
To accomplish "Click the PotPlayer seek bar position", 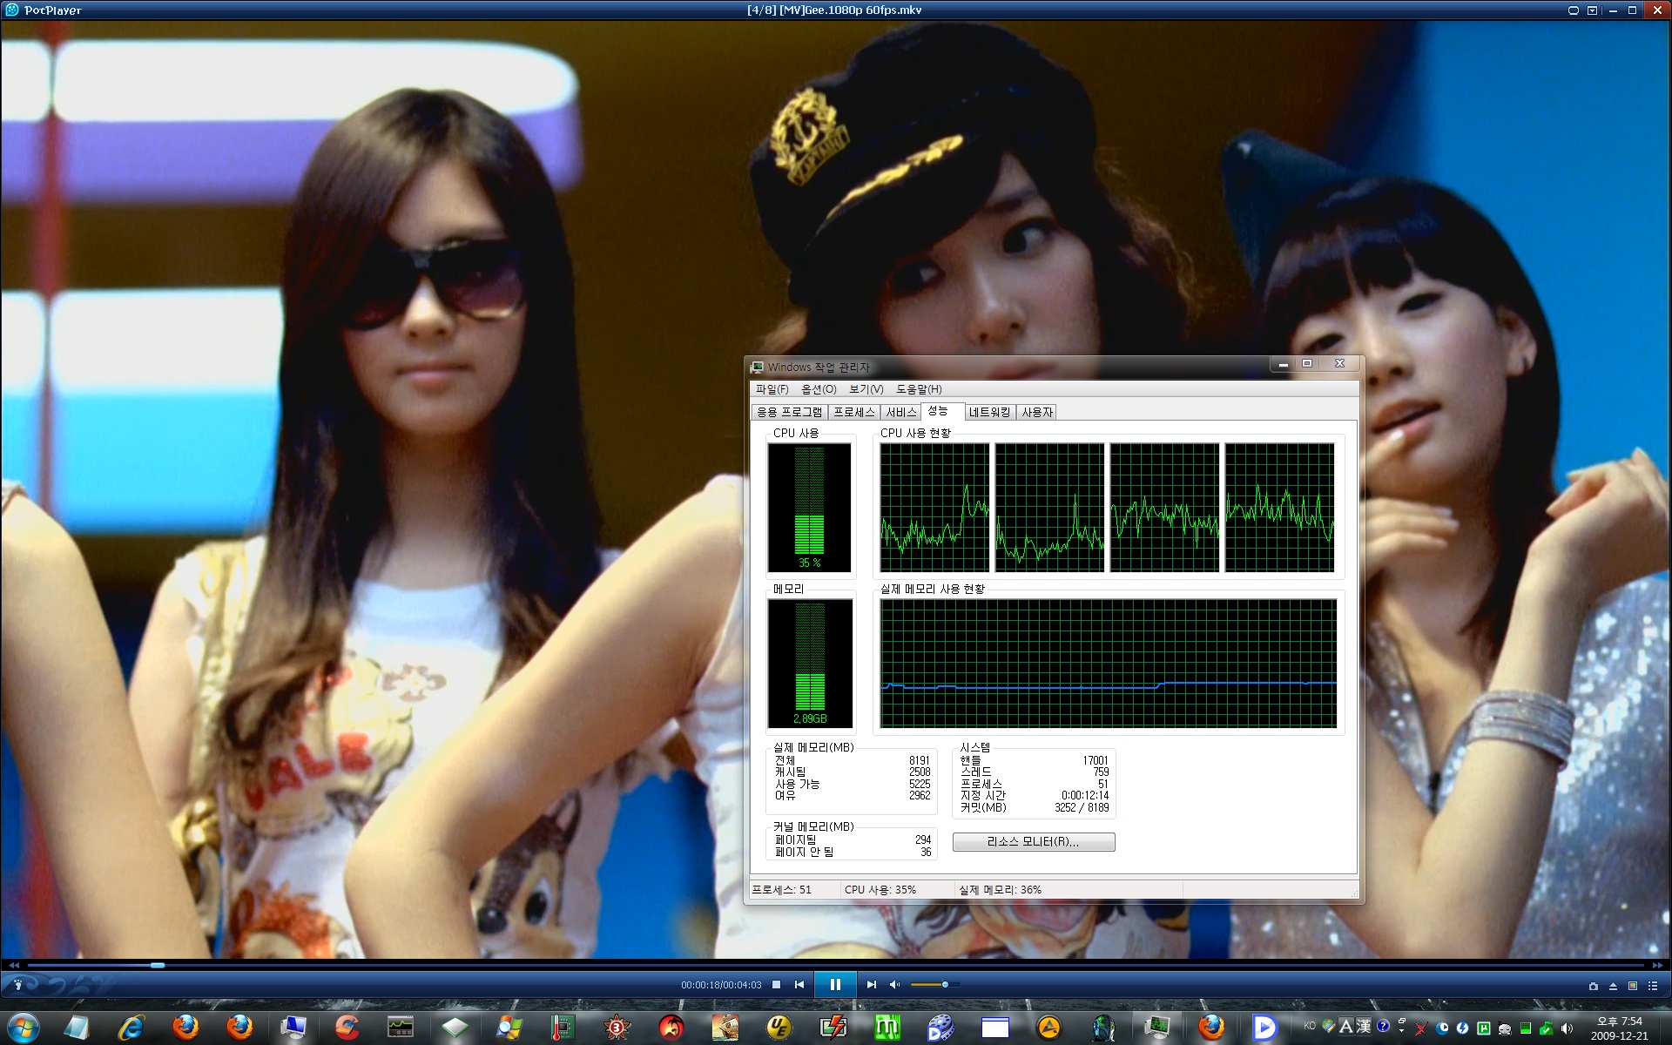I will (x=158, y=965).
